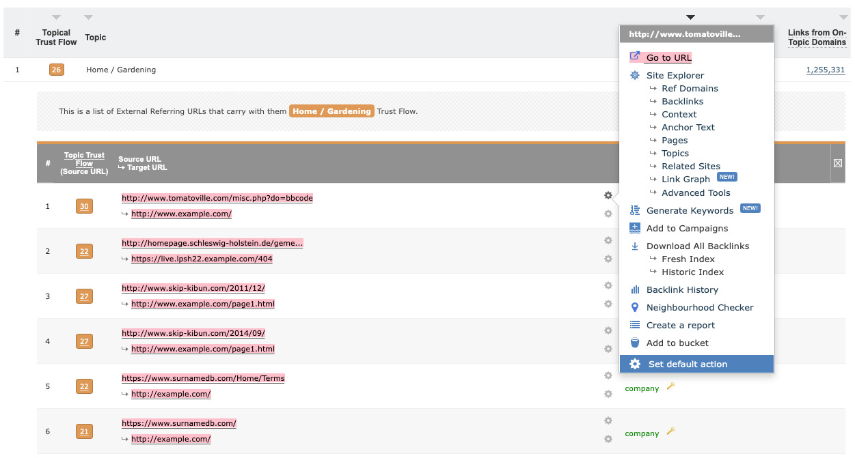855x458 pixels.
Task: Click the collapse icon in the table header
Action: (x=838, y=163)
